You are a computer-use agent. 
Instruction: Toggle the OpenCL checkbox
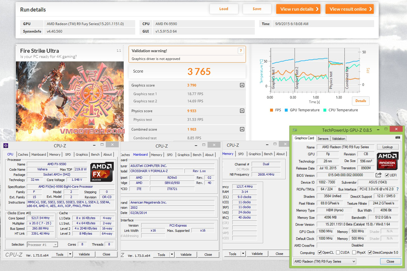320,253
